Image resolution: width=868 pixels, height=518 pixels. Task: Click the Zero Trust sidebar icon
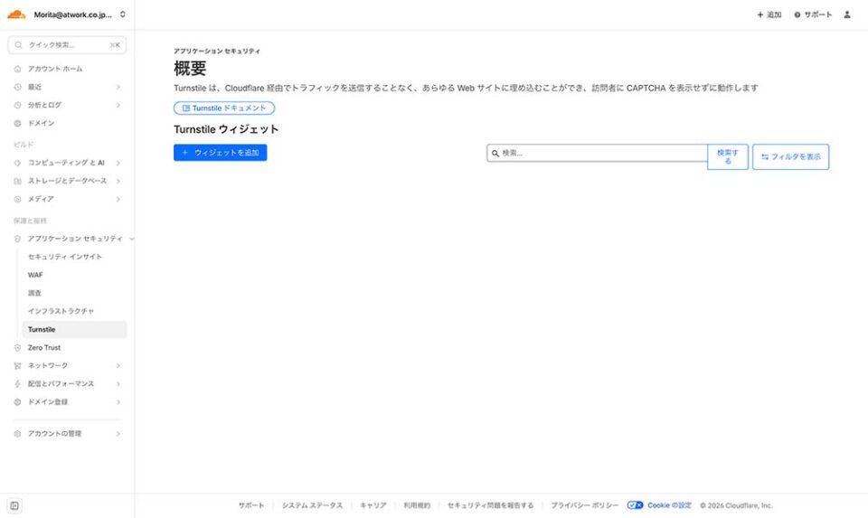18,347
